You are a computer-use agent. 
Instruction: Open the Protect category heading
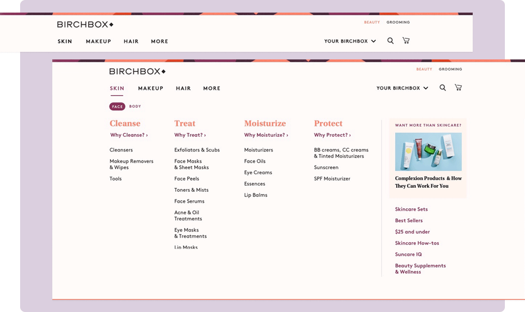(328, 123)
